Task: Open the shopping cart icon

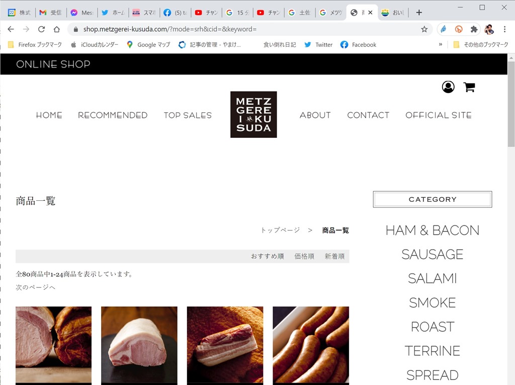Action: [x=469, y=87]
